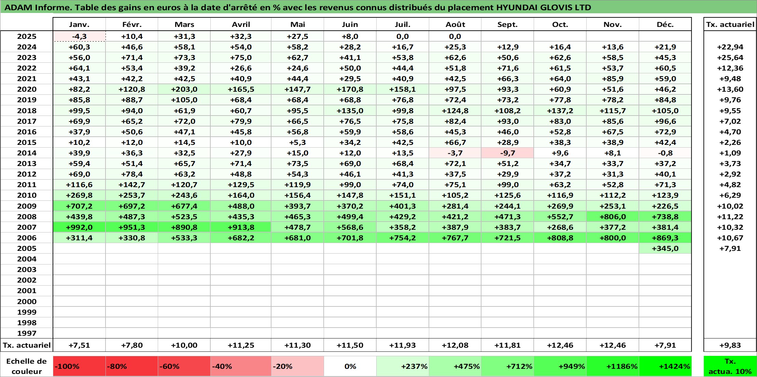Click the +170,8 cell in June 2020
757x377 pixels.
[350, 89]
